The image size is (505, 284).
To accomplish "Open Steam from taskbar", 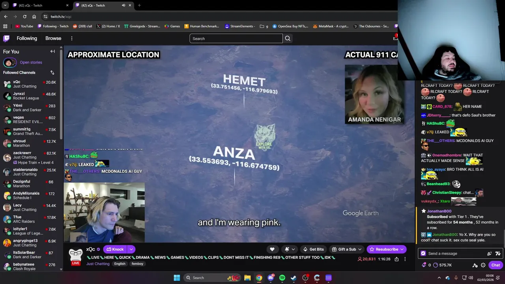I will 294,278.
